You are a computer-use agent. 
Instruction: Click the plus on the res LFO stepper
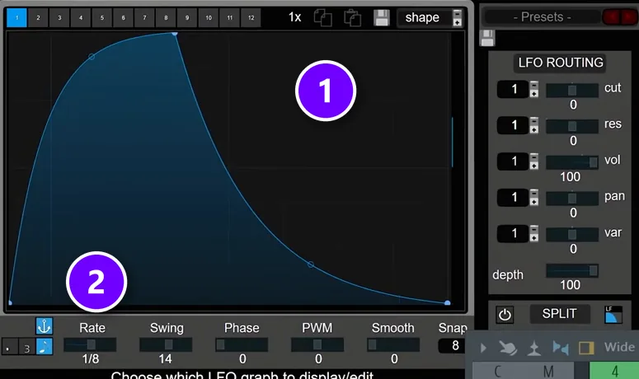coord(533,130)
